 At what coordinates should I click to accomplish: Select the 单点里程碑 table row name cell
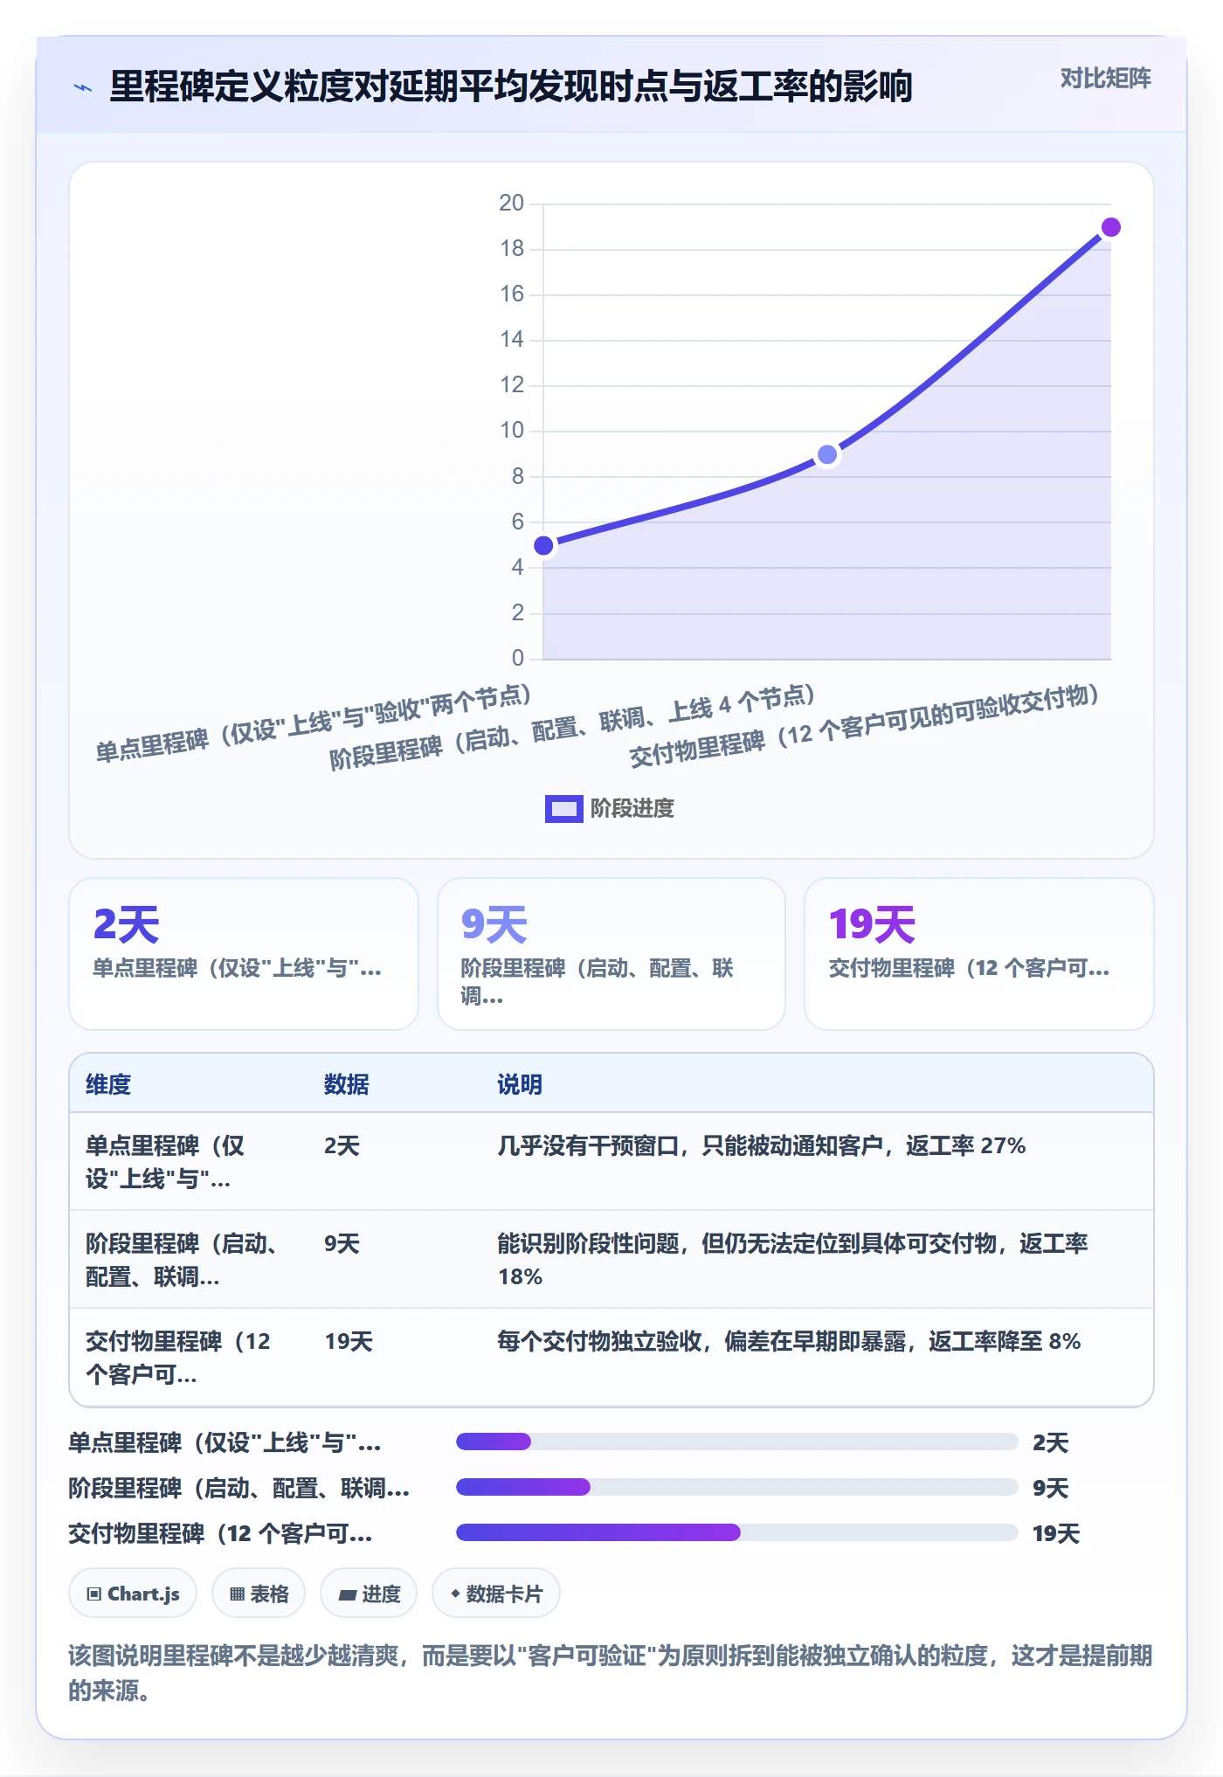tap(189, 1162)
